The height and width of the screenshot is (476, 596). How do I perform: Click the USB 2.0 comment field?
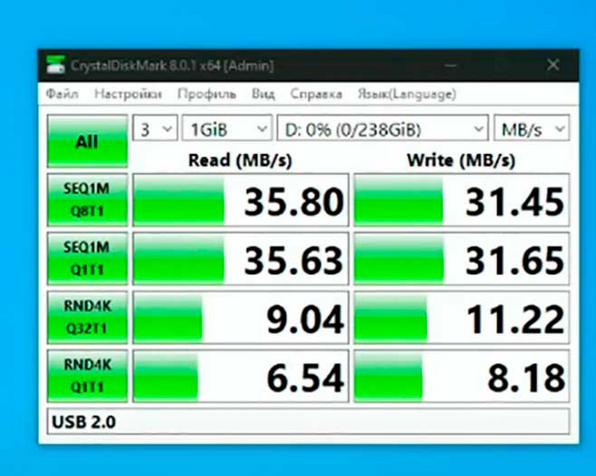click(308, 422)
